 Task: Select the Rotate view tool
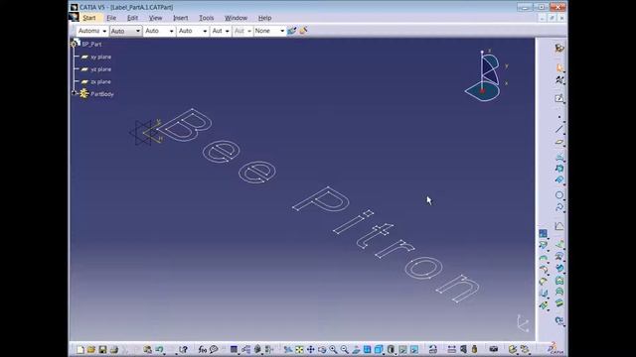pos(322,349)
